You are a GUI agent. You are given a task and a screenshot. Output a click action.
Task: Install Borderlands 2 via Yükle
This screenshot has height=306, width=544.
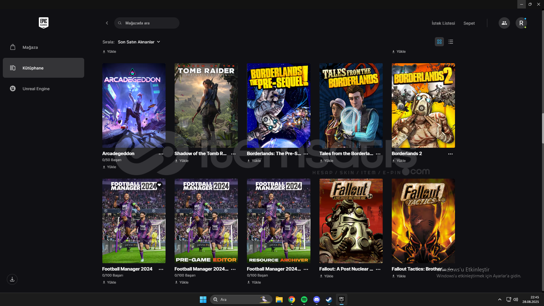[399, 161]
